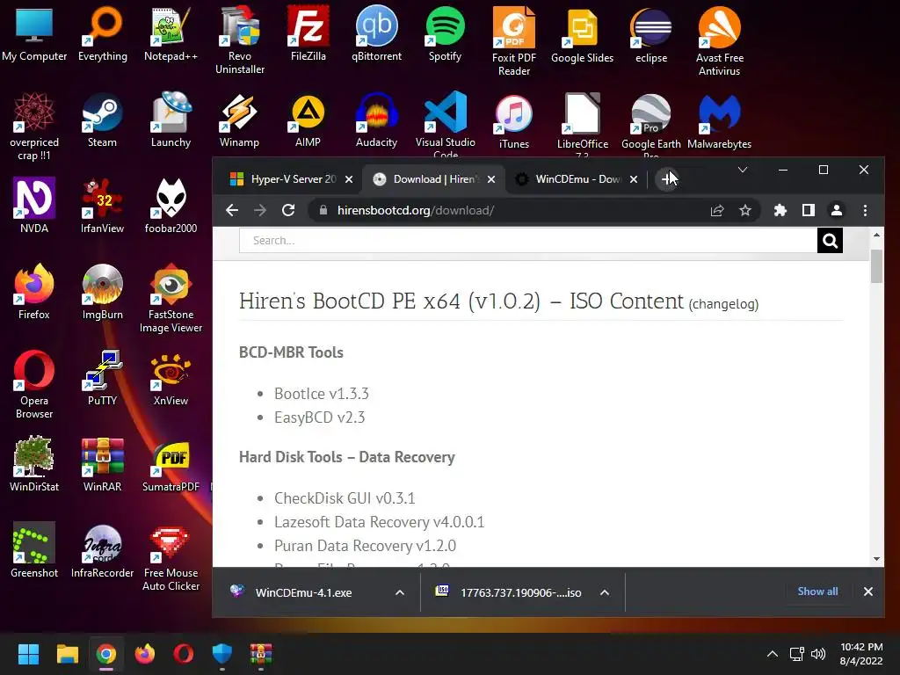900x675 pixels.
Task: Open File Explorer from the taskbar
Action: pyautogui.click(x=67, y=654)
